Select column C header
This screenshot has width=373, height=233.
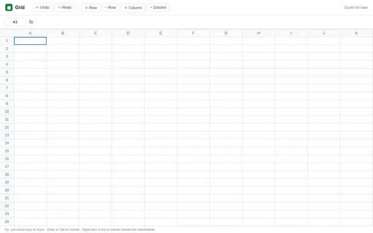(96, 33)
